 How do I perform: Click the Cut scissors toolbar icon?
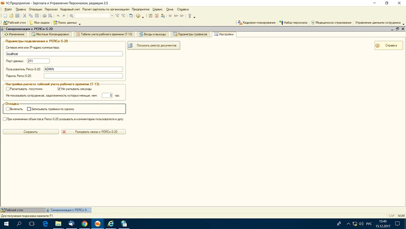25,16
